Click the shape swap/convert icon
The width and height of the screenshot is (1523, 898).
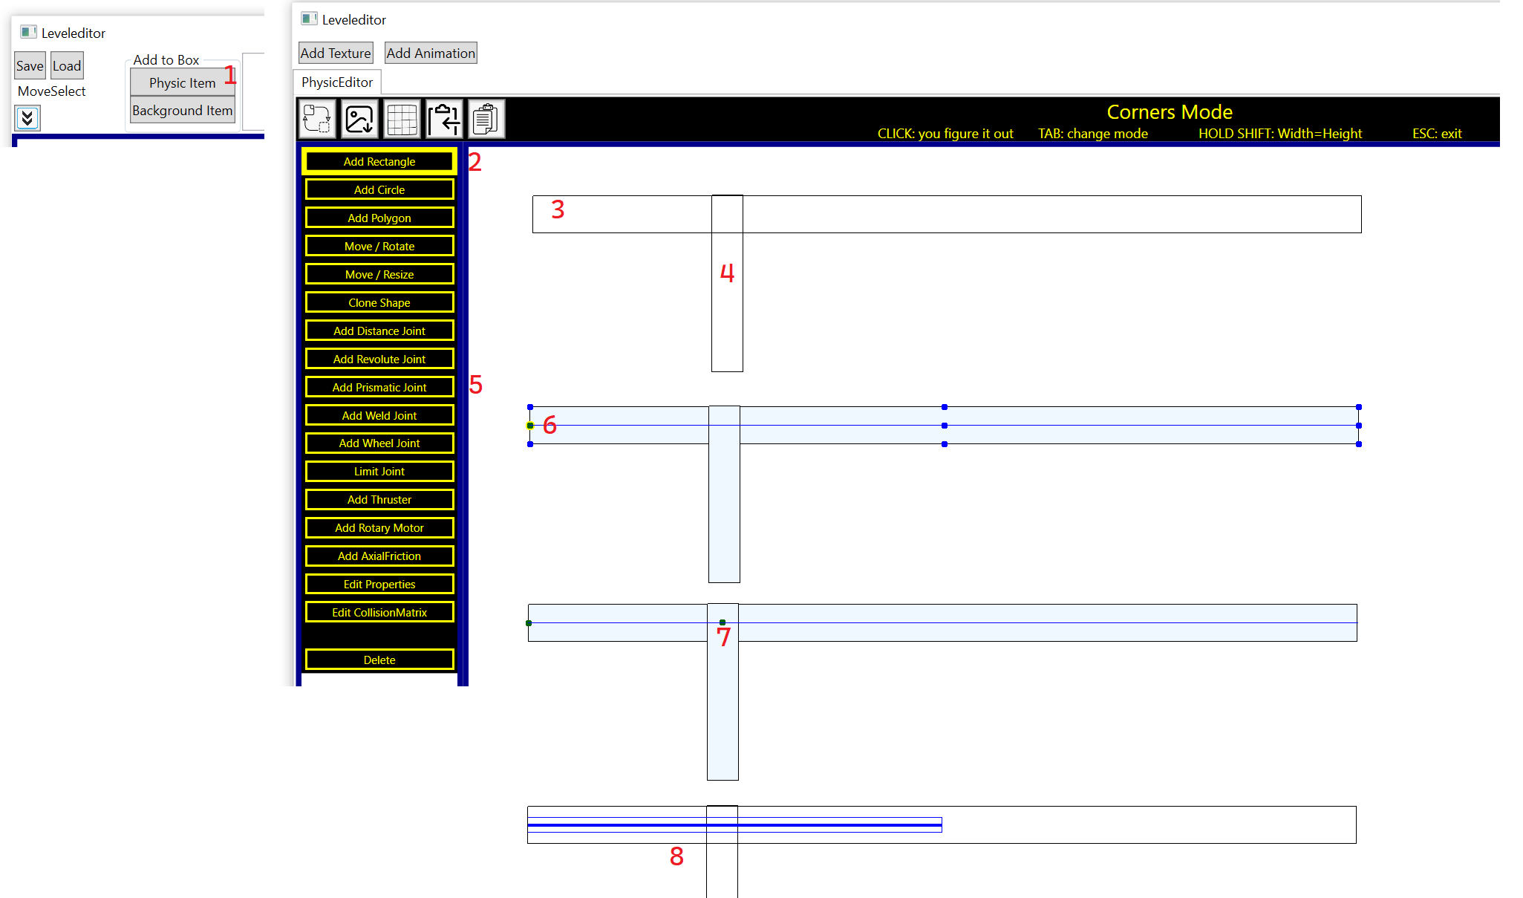(x=317, y=119)
